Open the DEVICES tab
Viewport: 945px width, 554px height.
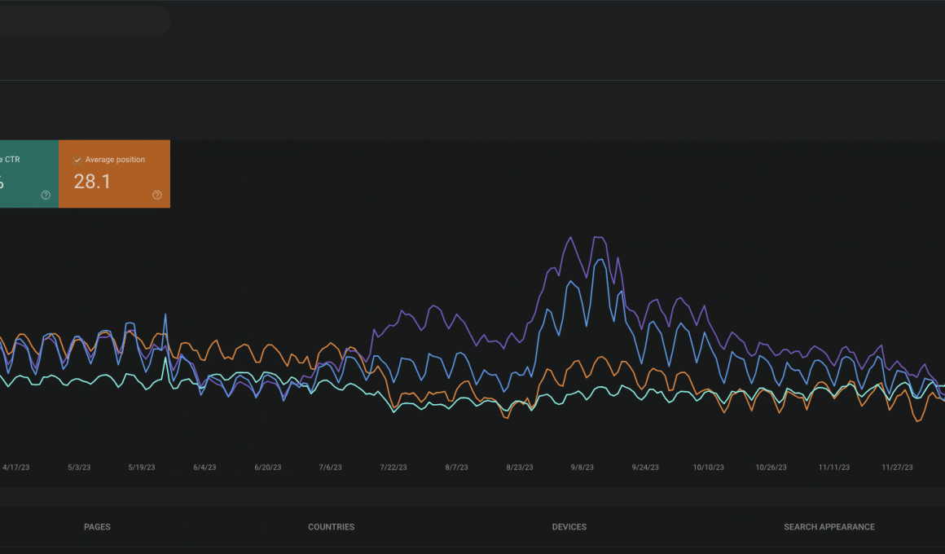pyautogui.click(x=569, y=527)
